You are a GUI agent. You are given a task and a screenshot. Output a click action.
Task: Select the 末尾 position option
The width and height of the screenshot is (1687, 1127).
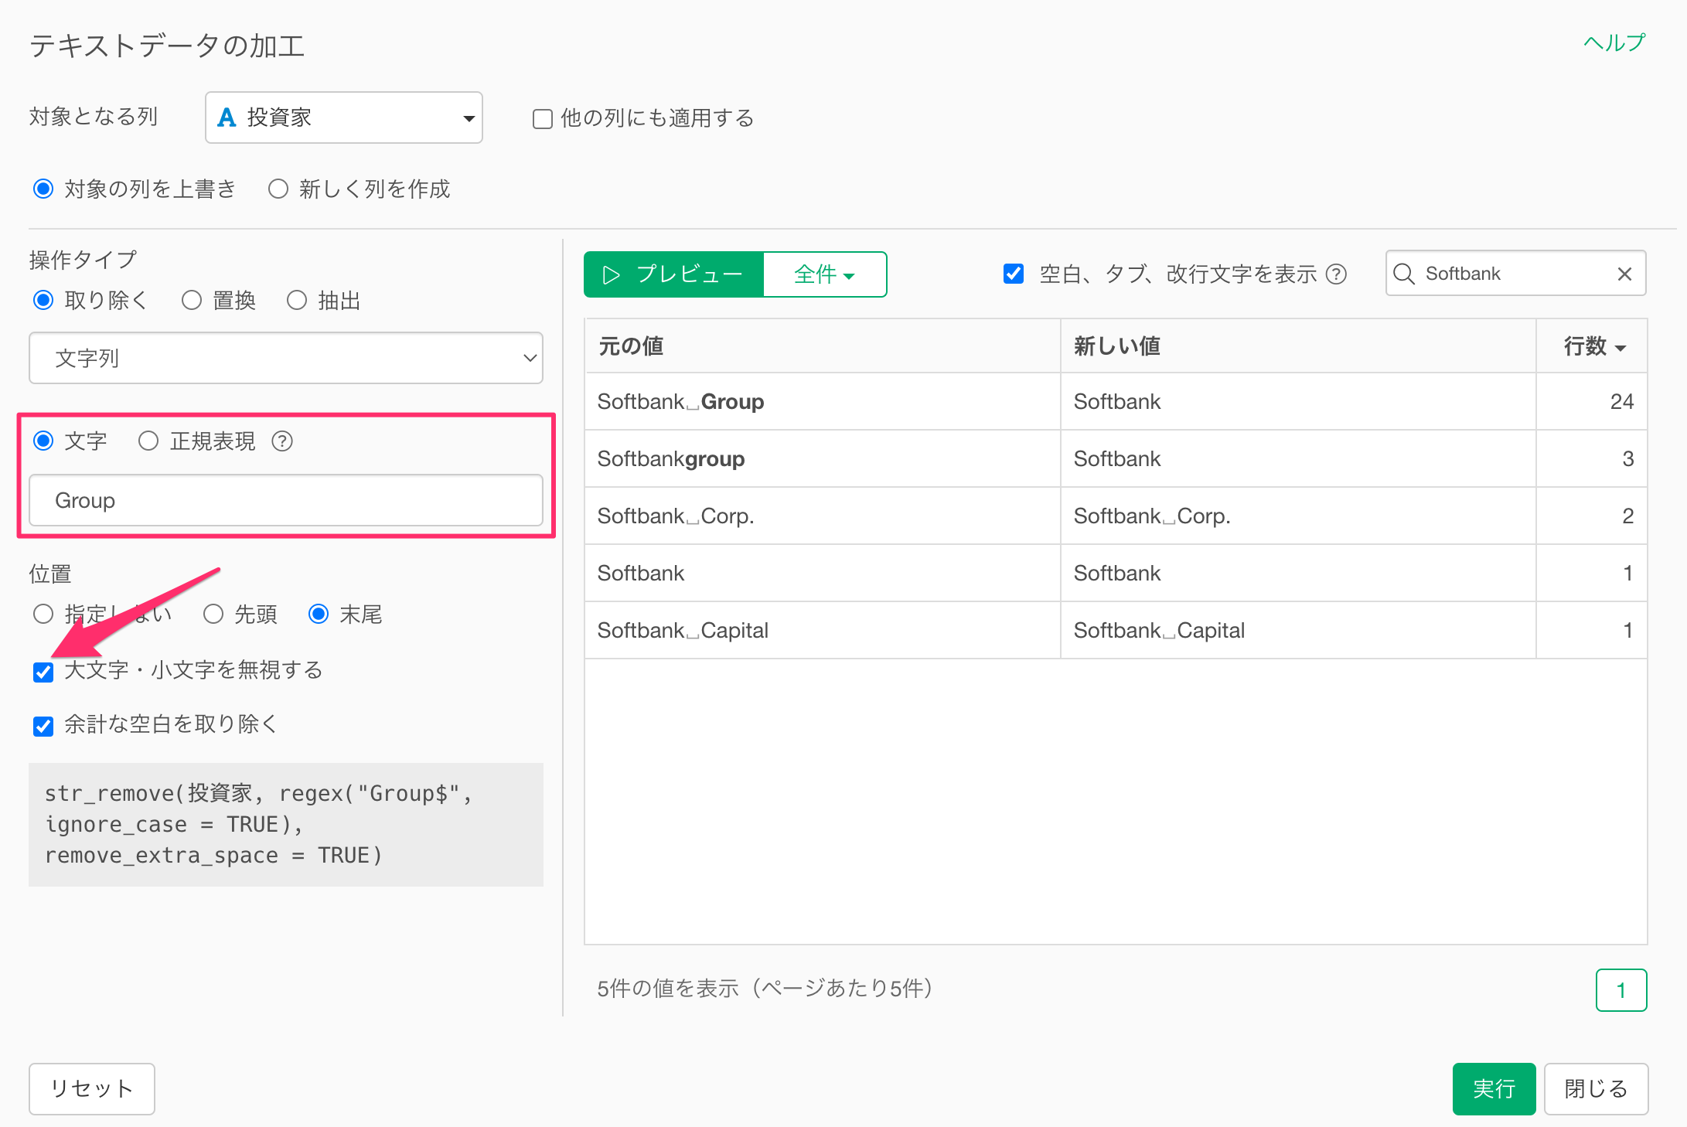319,614
